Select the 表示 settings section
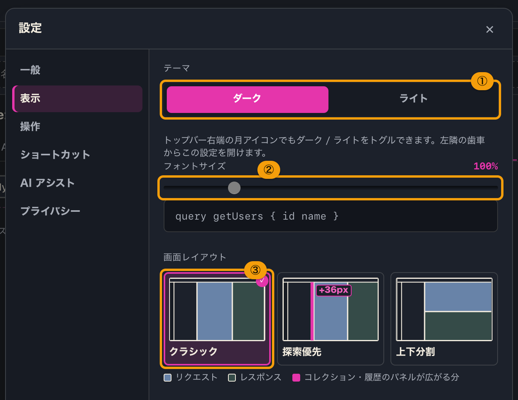The height and width of the screenshot is (400, 518). click(77, 98)
